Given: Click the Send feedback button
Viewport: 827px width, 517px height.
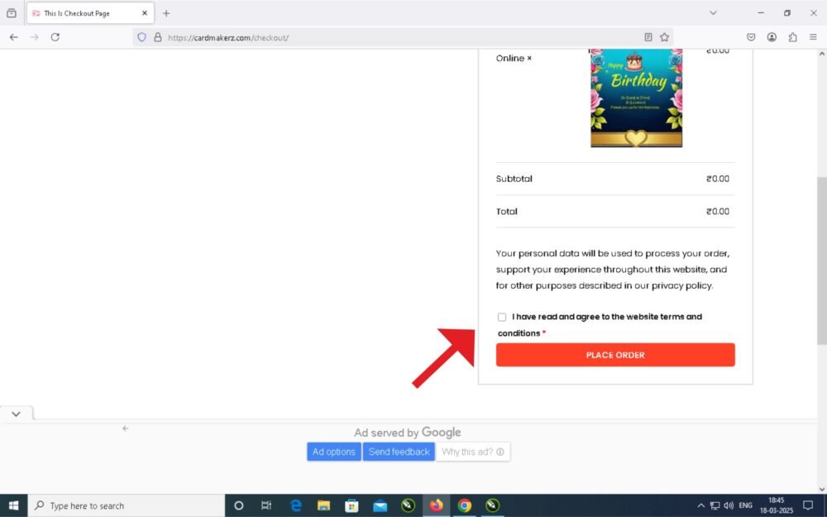Looking at the screenshot, I should pos(399,452).
